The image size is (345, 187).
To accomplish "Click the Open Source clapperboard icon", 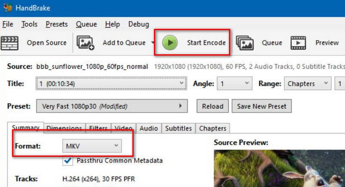I will pyautogui.click(x=9, y=42).
